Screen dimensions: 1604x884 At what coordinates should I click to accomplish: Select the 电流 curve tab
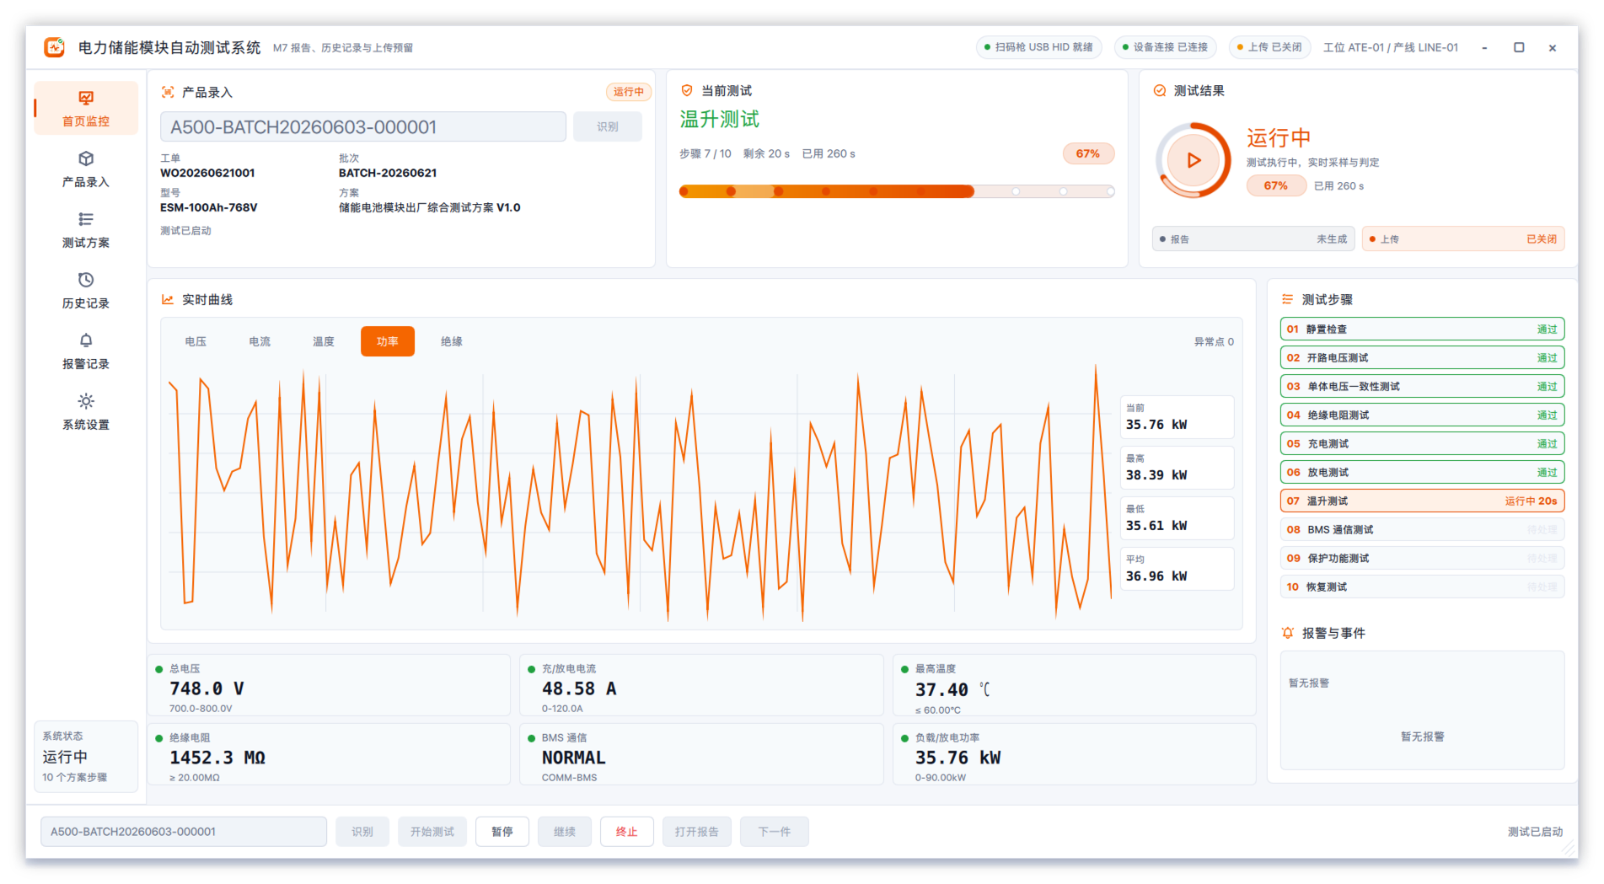point(260,341)
